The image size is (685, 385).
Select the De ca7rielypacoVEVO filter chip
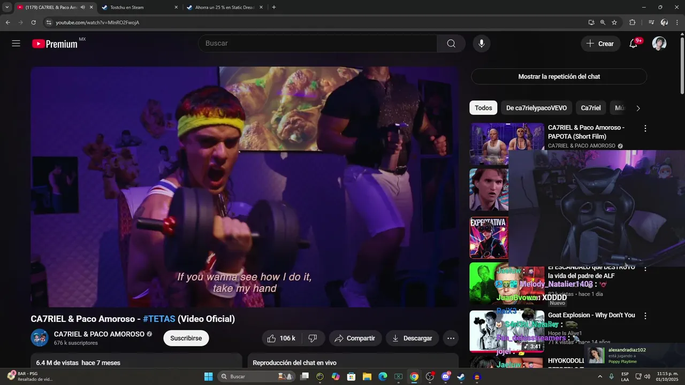pyautogui.click(x=536, y=108)
